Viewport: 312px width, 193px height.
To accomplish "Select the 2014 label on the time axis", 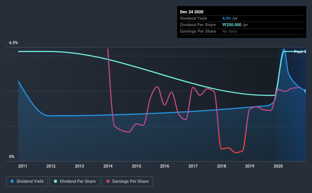I will pyautogui.click(x=108, y=166).
